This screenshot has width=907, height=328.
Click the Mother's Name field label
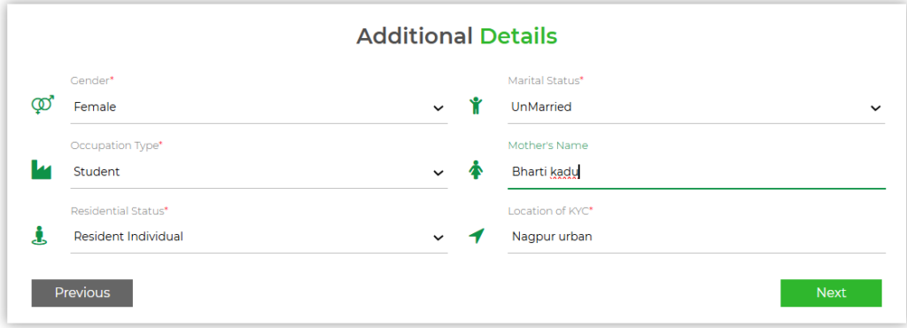(547, 145)
